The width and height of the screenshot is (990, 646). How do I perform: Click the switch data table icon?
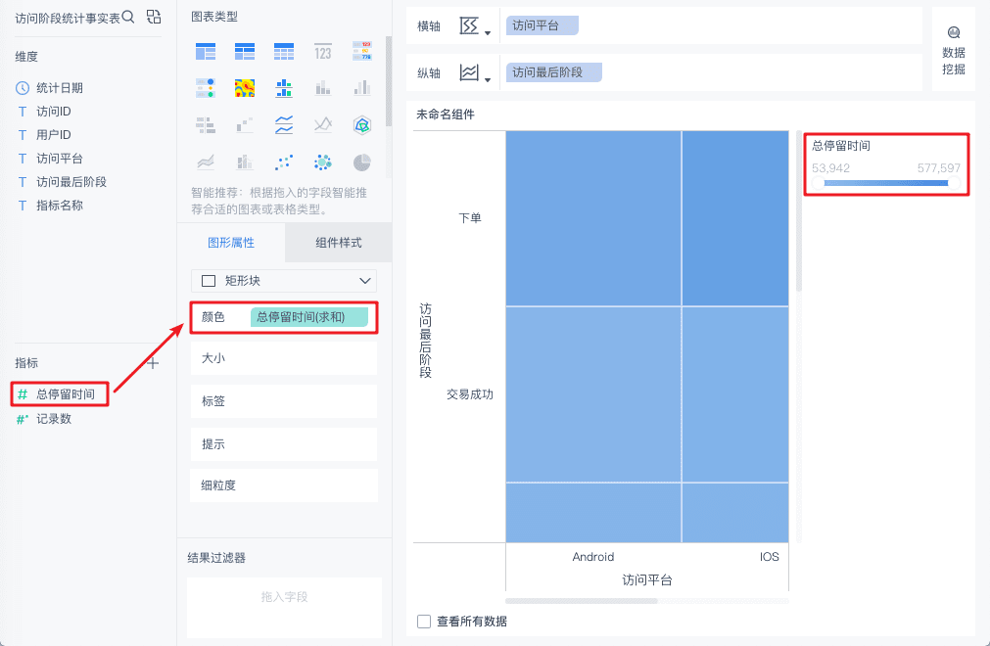[x=154, y=17]
